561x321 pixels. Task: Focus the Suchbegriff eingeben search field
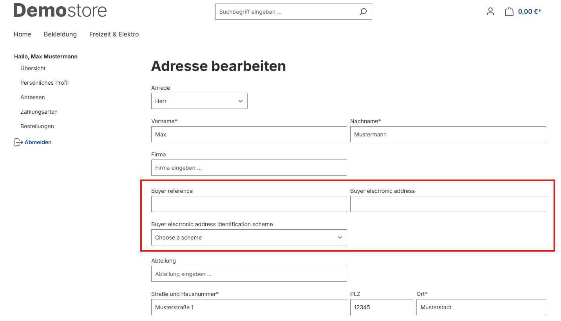coord(286,12)
